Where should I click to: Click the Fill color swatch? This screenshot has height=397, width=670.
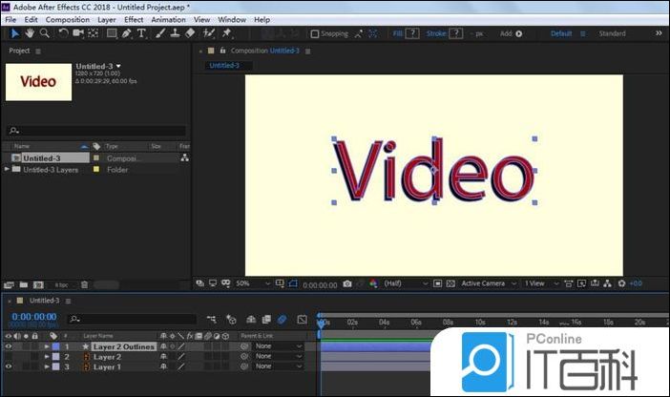pyautogui.click(x=412, y=33)
